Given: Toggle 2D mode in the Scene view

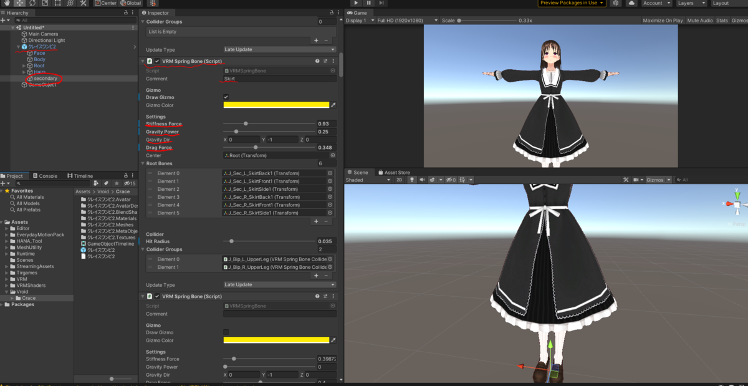Looking at the screenshot, I should (400, 180).
